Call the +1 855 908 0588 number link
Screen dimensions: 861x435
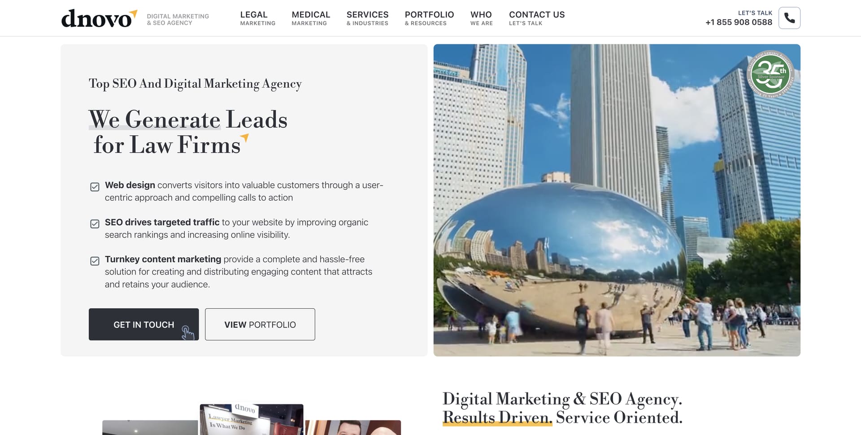739,22
